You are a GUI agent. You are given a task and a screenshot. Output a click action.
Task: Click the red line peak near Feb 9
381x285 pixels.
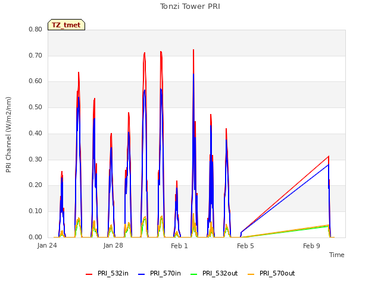tap(329, 156)
